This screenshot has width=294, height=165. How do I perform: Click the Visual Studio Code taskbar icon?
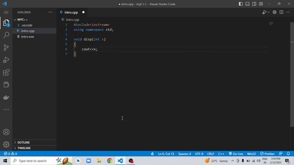click(120, 161)
